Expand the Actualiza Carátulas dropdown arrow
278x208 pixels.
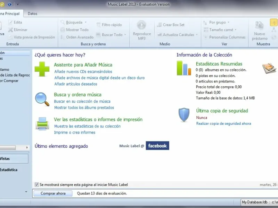(197, 35)
